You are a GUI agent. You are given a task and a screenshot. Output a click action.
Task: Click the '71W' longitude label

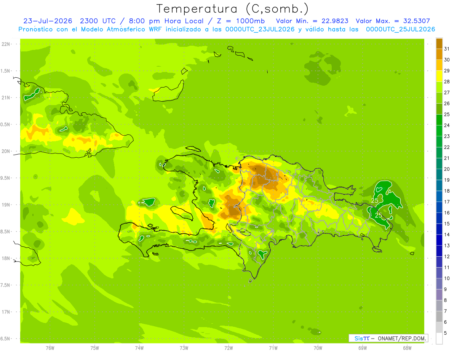[x=273, y=348]
